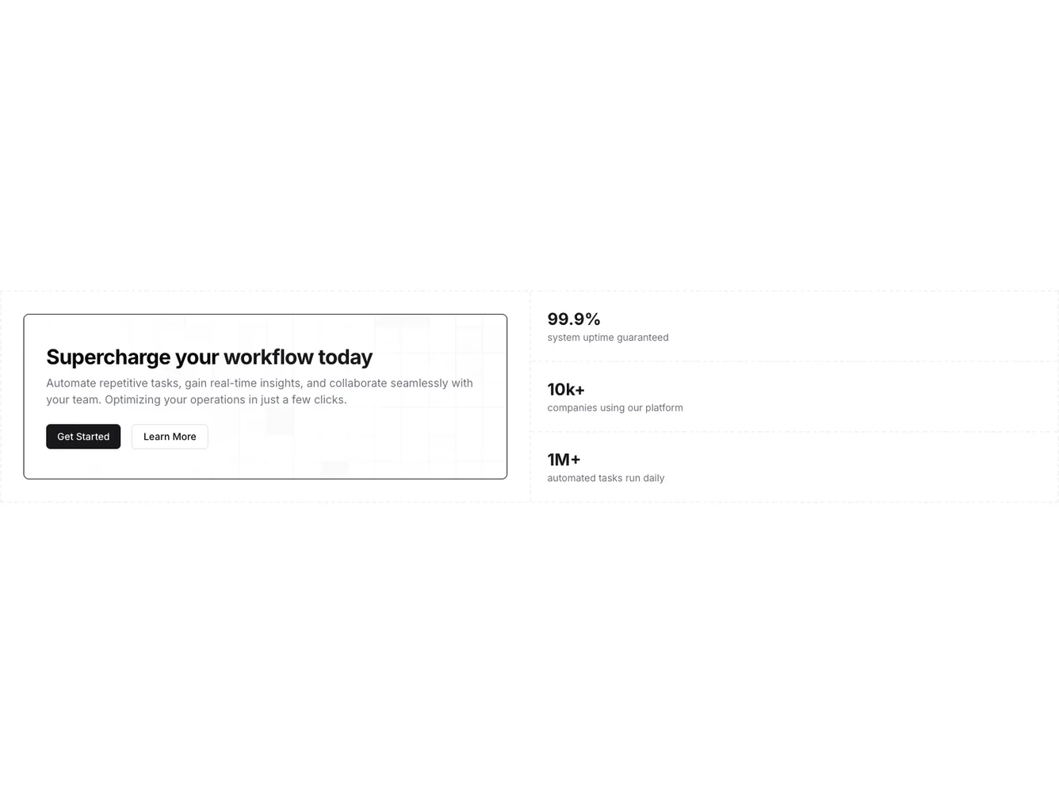The width and height of the screenshot is (1059, 794).
Task: Click the word "workflow" in the heading
Action: (x=270, y=357)
